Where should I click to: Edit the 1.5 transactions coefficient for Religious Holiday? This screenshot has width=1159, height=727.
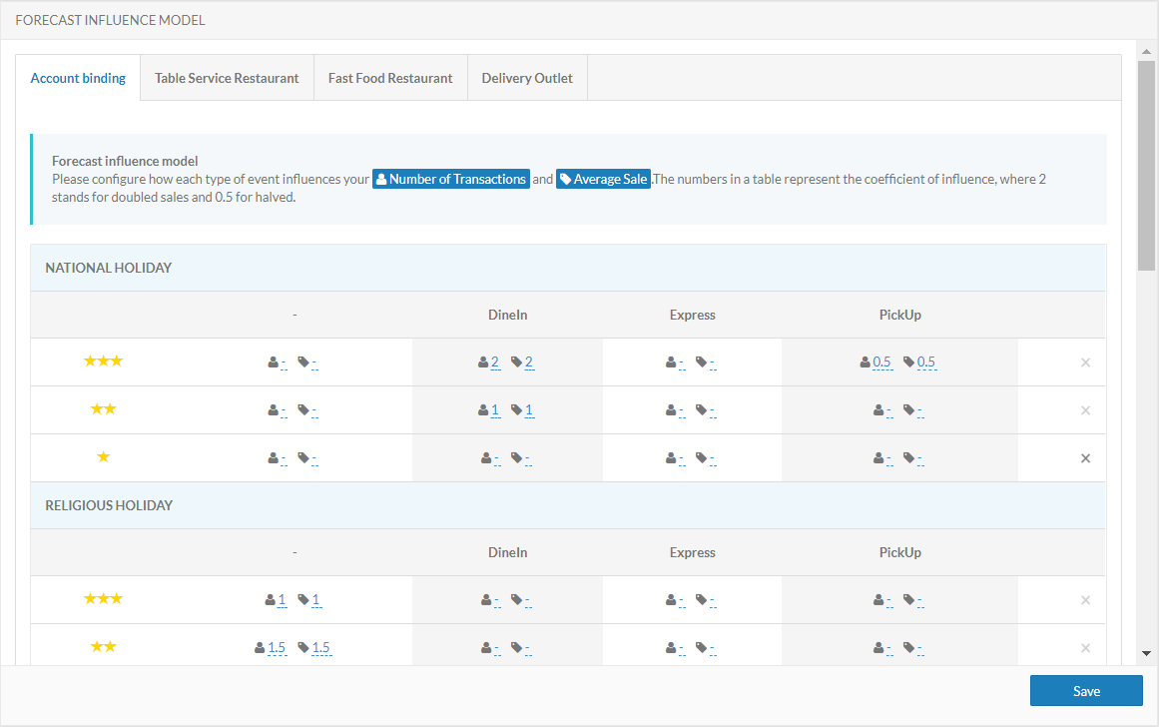[x=277, y=648]
